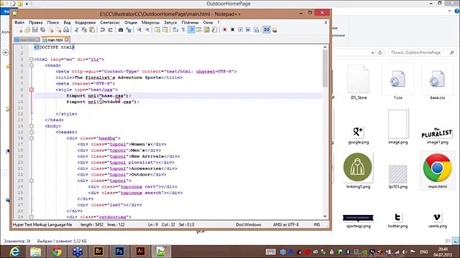This screenshot has width=460, height=258.
Task: Open Explorer address bar history dropdown
Action: tap(372, 52)
